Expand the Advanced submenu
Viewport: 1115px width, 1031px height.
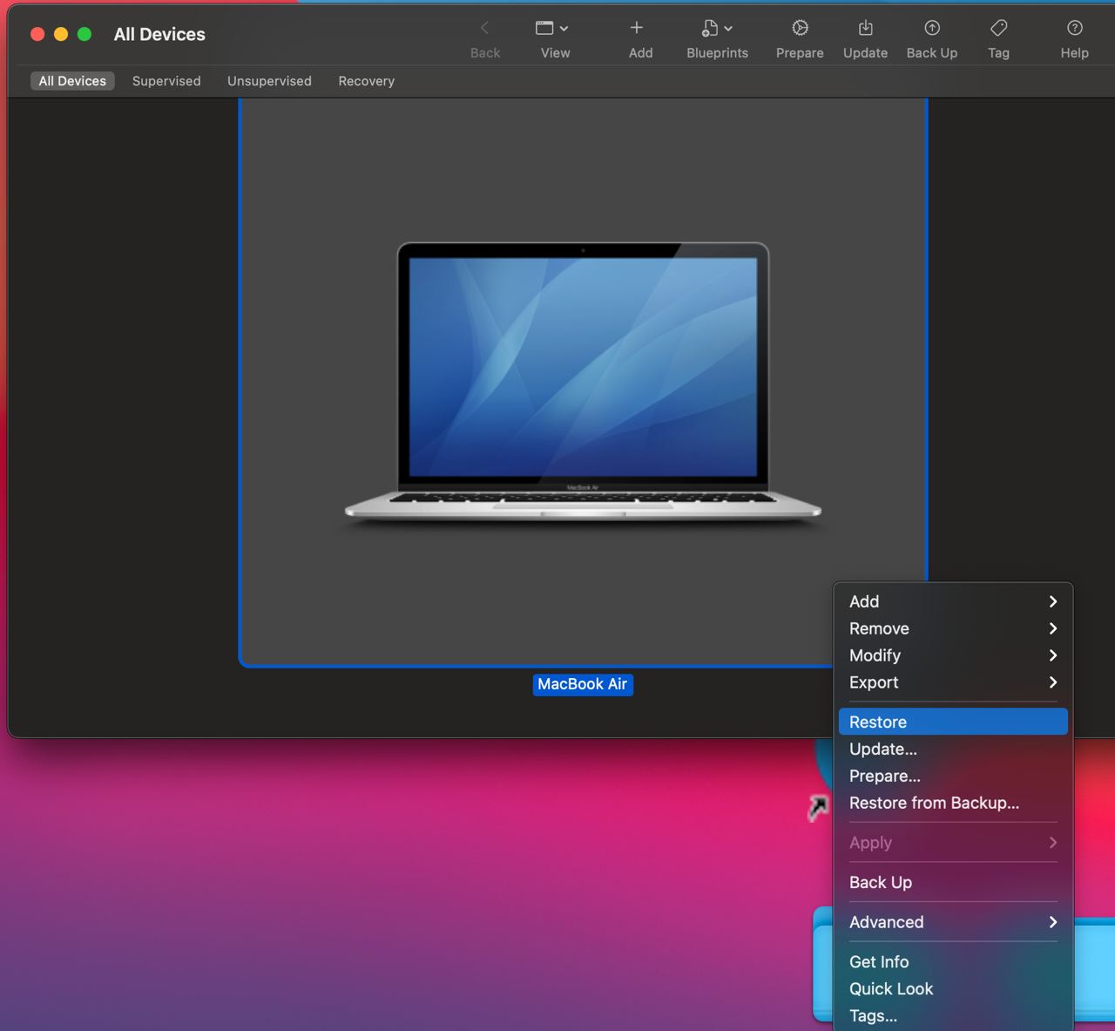coord(953,922)
